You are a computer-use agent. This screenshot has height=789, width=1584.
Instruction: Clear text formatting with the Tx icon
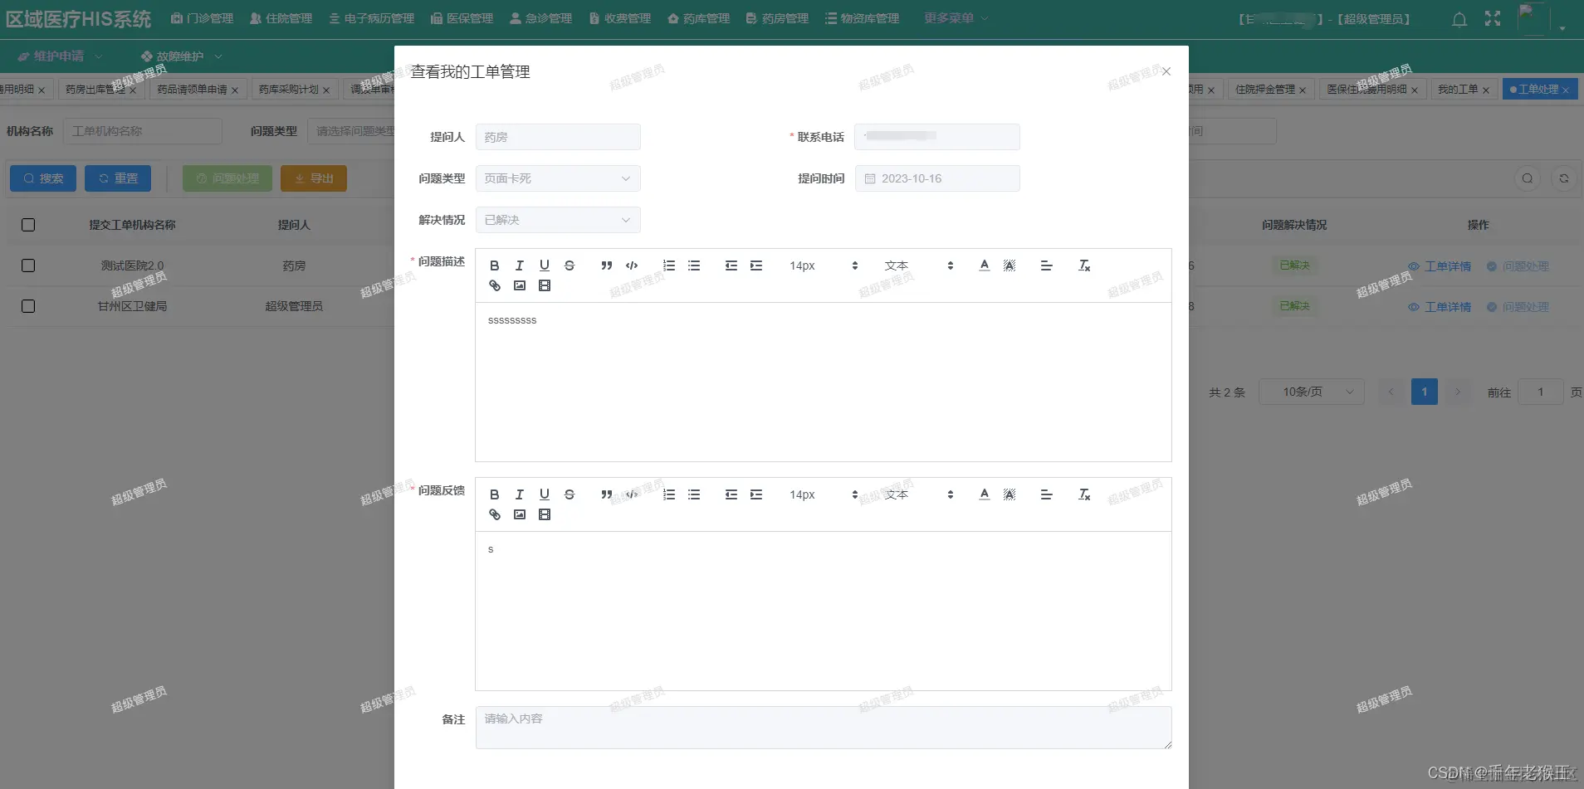click(1083, 265)
